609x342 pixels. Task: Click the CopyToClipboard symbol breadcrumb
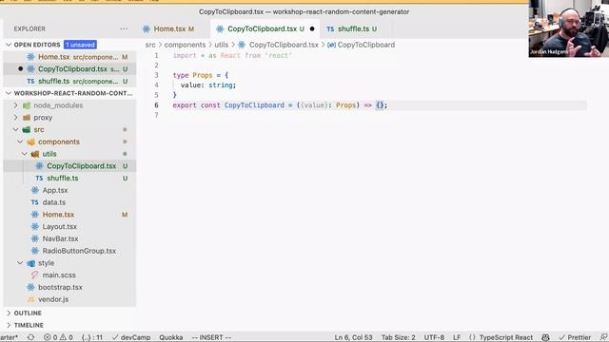coord(365,45)
